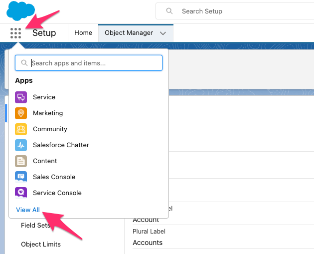The height and width of the screenshot is (254, 314).
Task: Open the Marketing app icon
Action: (21, 113)
